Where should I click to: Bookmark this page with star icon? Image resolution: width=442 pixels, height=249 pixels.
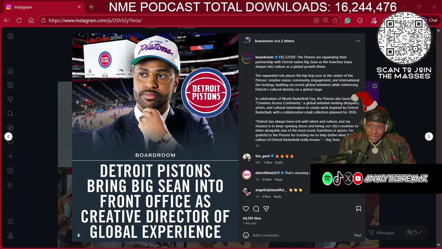(335, 20)
